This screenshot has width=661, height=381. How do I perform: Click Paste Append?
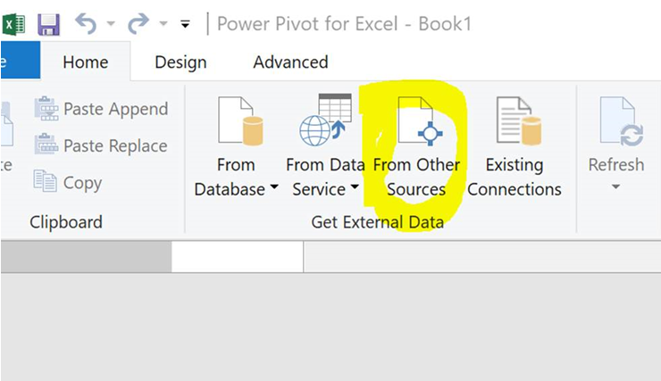pyautogui.click(x=101, y=109)
